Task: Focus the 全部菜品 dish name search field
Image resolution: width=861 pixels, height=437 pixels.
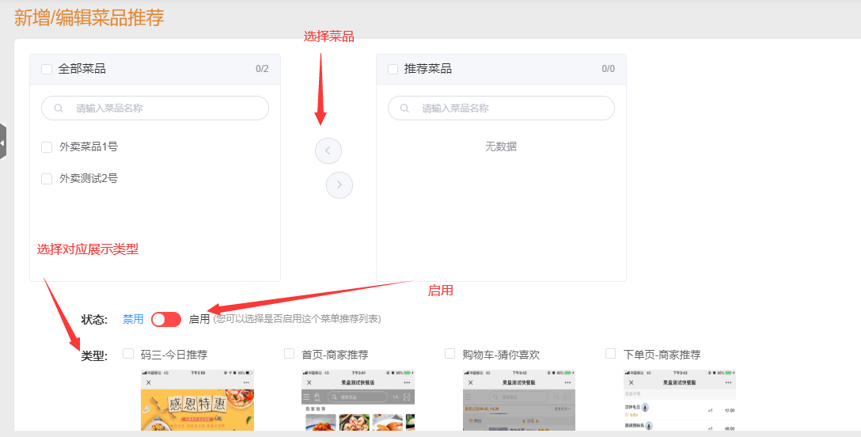Action: click(166, 108)
